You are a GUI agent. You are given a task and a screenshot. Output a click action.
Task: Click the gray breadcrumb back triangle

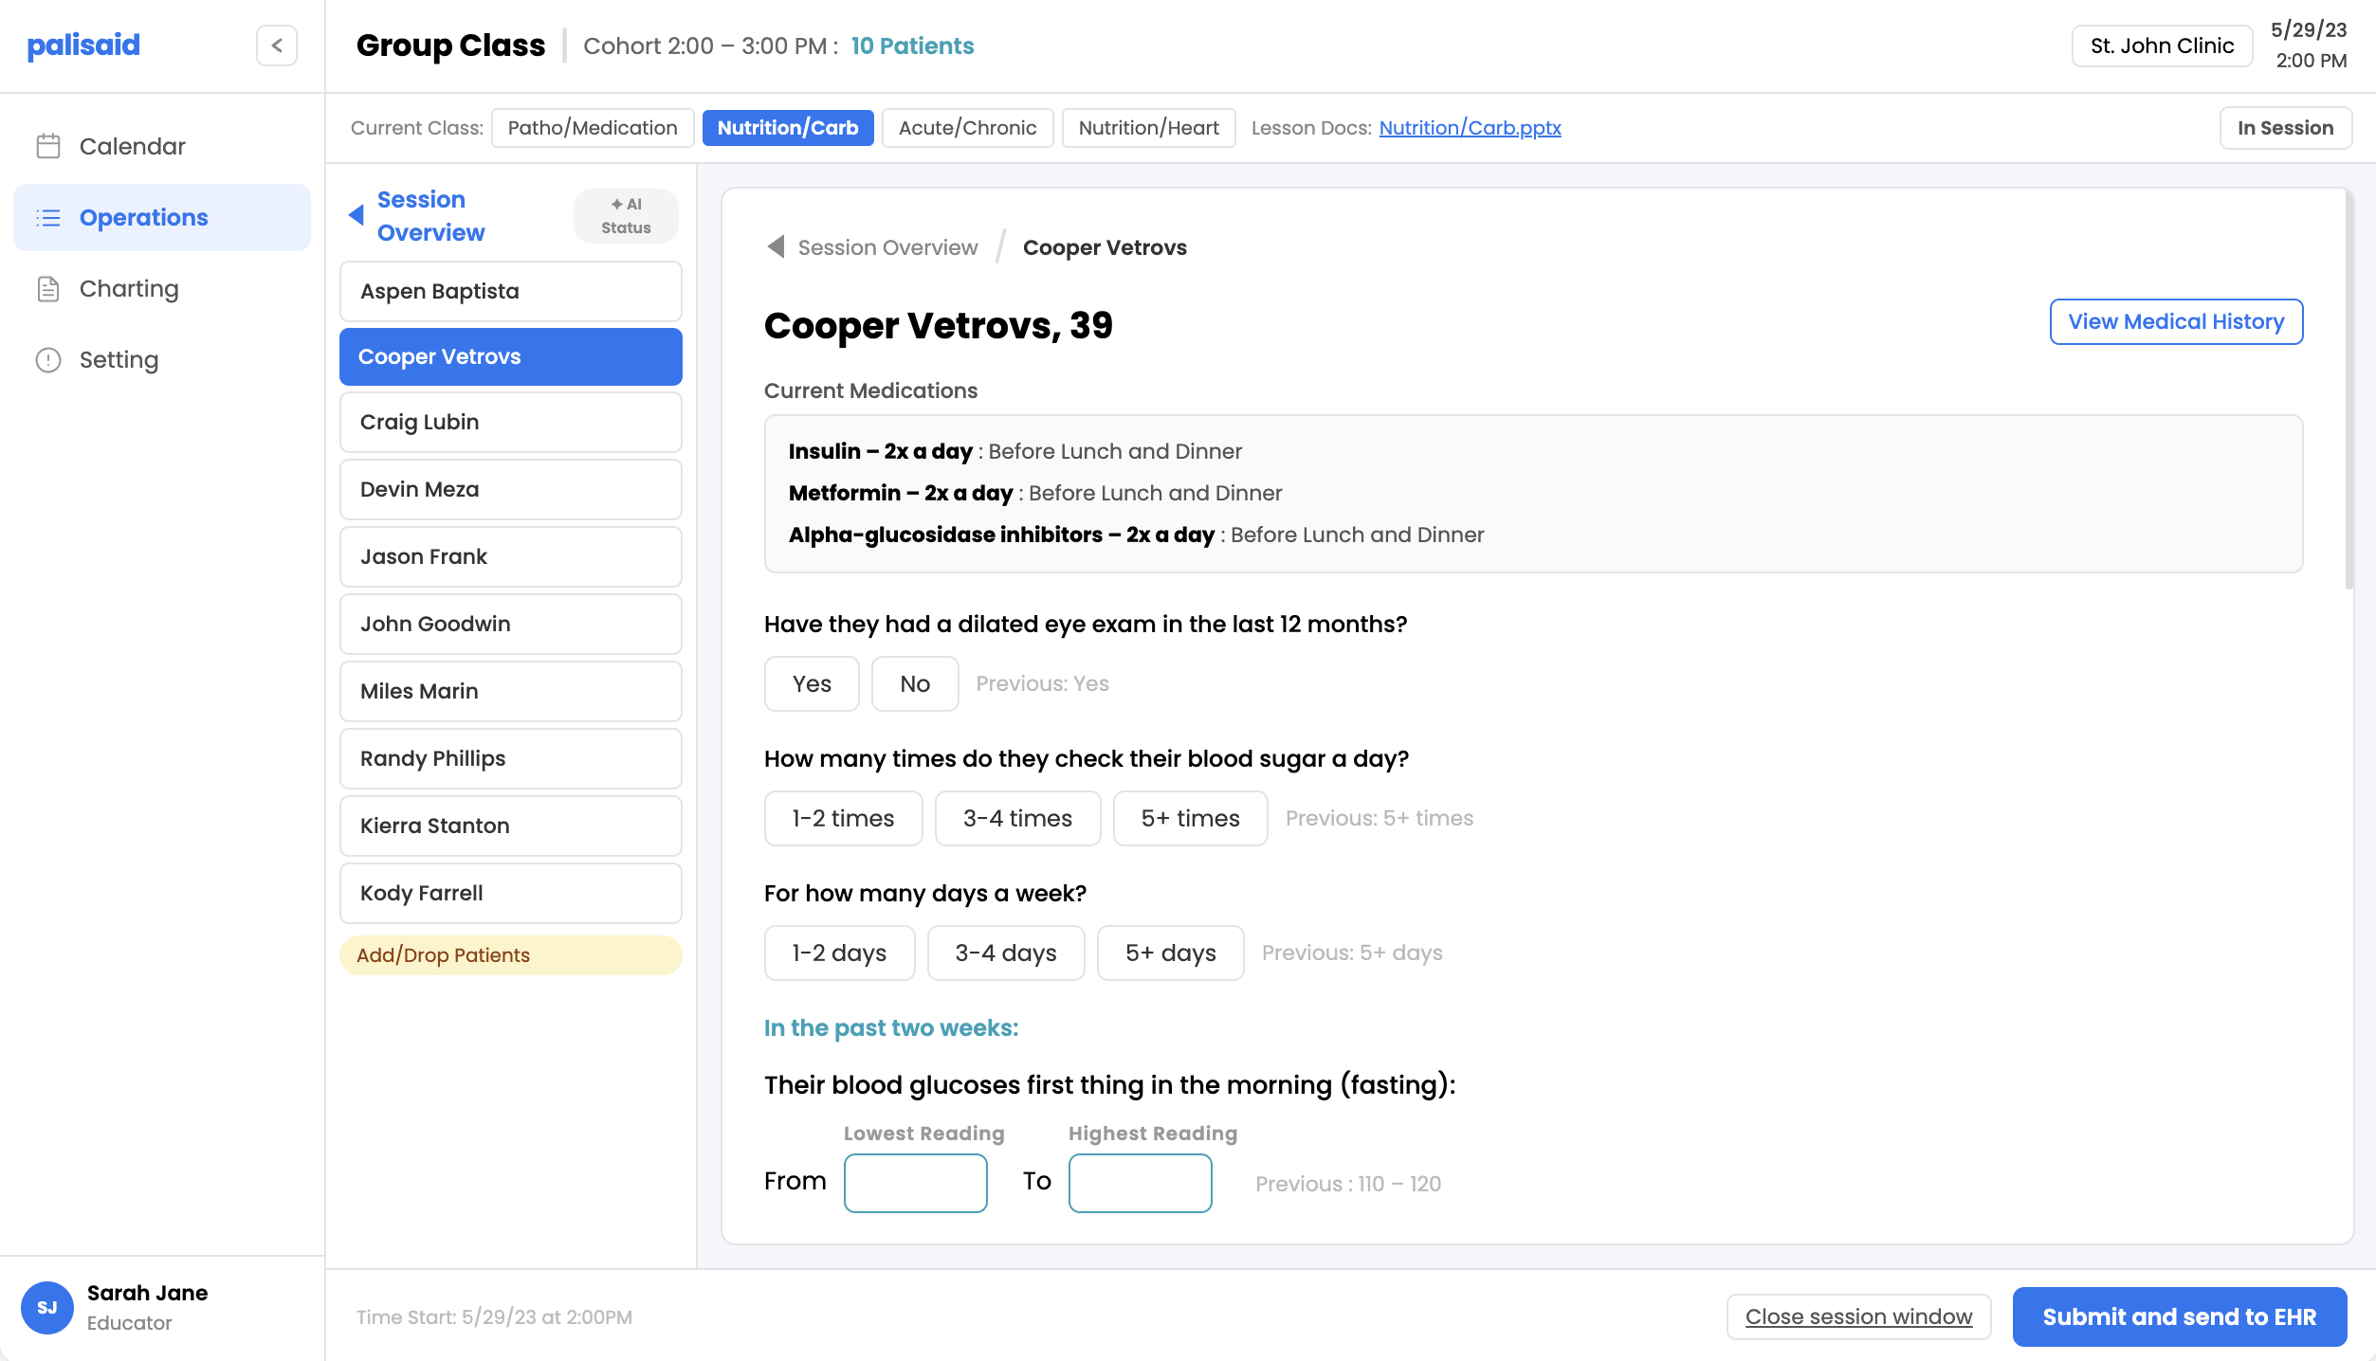(776, 246)
